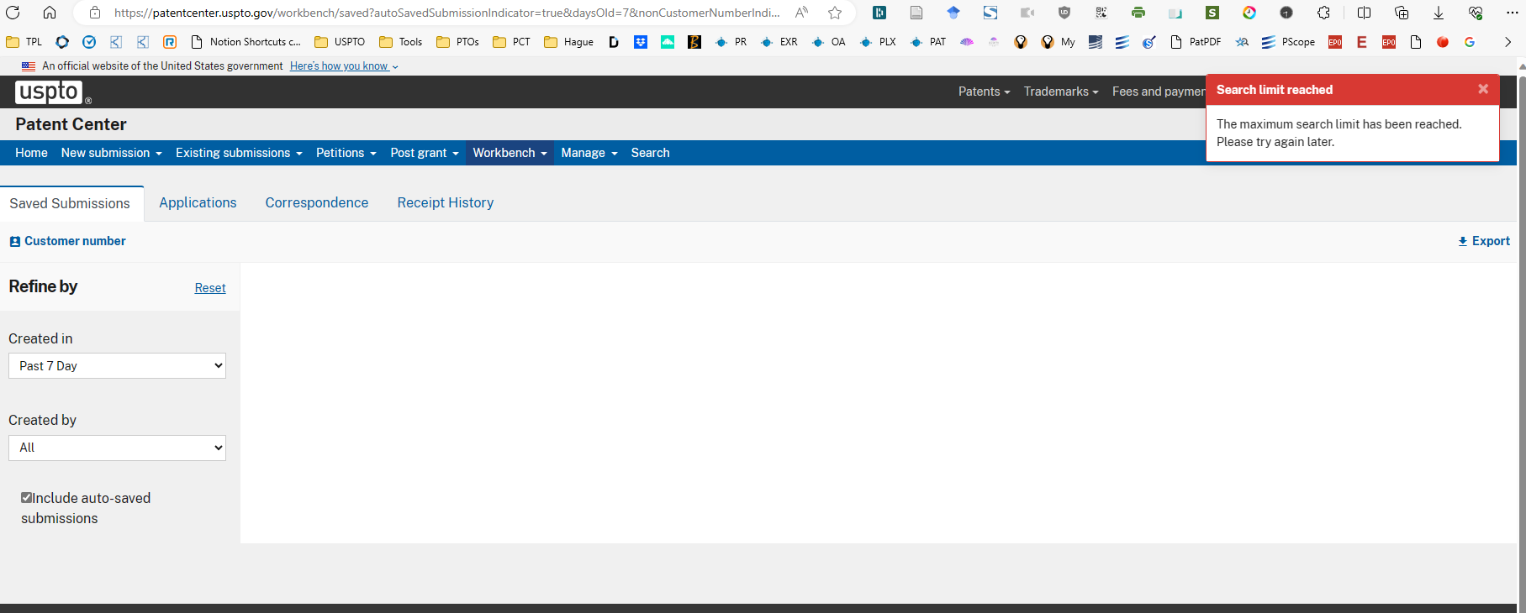
Task: Toggle browser split screen icon
Action: click(x=1364, y=13)
